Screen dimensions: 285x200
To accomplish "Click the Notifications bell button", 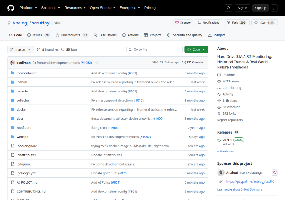I will pos(208,23).
